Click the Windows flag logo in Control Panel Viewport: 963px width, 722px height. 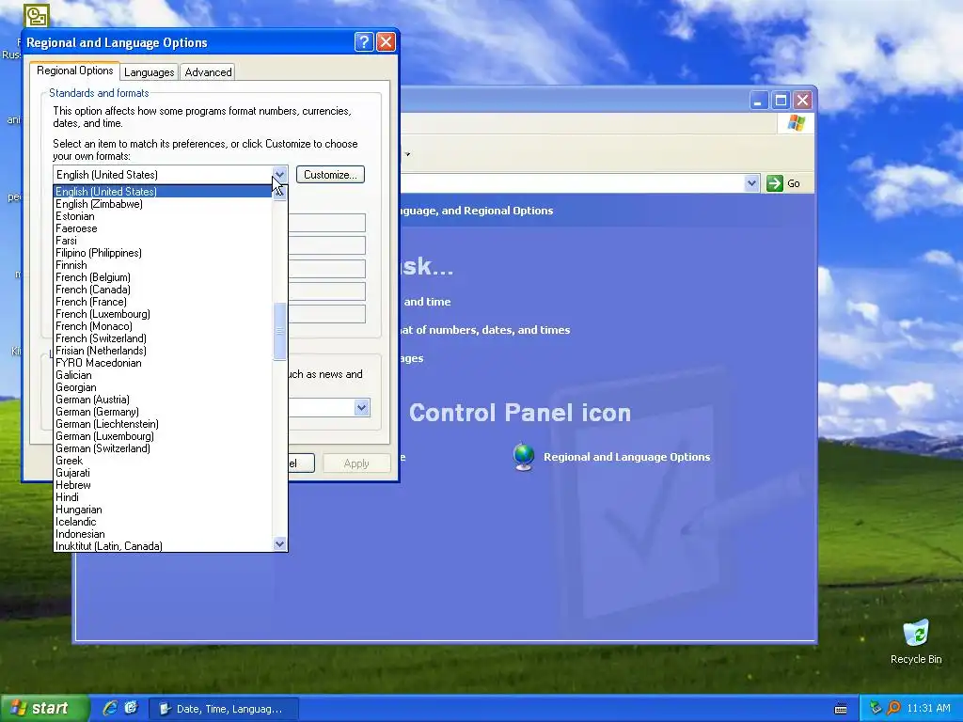tap(797, 123)
